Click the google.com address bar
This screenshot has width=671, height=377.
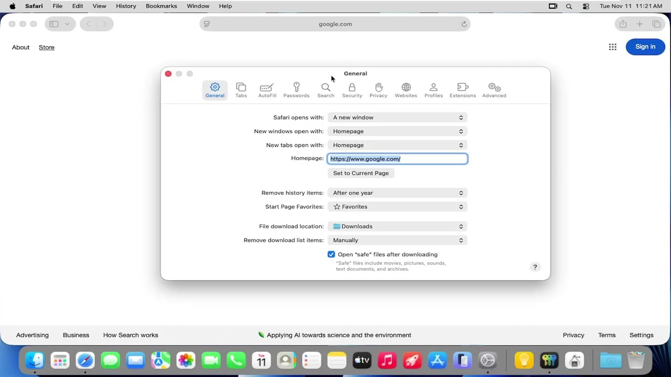(x=335, y=24)
